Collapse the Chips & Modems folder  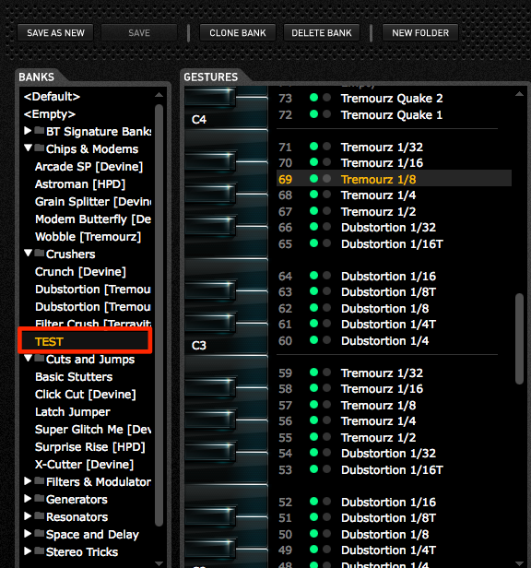(28, 148)
